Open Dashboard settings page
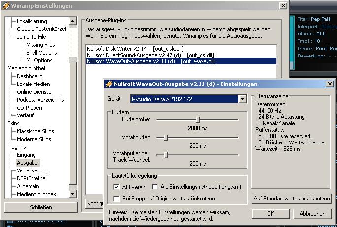 click(x=30, y=76)
